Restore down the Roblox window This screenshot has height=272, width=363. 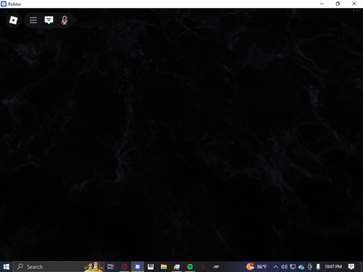click(338, 4)
